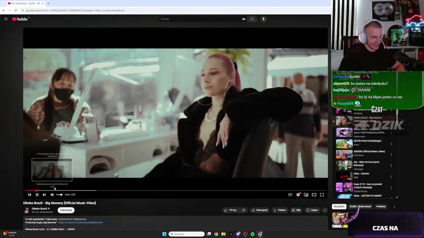Enter fullscreen mode

[322, 195]
